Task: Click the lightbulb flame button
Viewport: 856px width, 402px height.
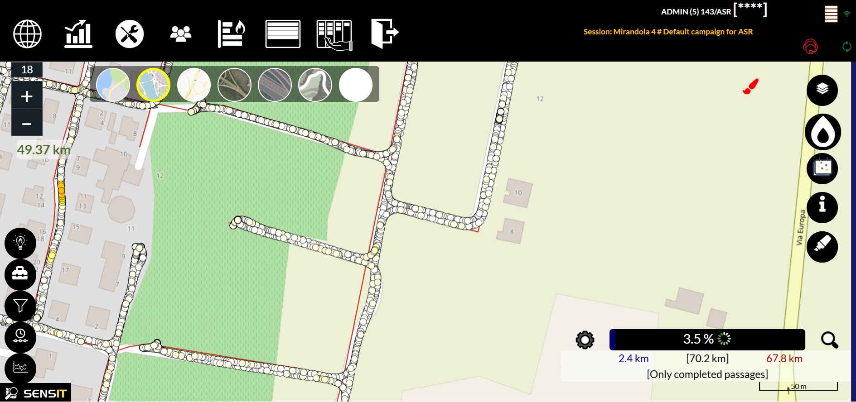Action: click(20, 243)
